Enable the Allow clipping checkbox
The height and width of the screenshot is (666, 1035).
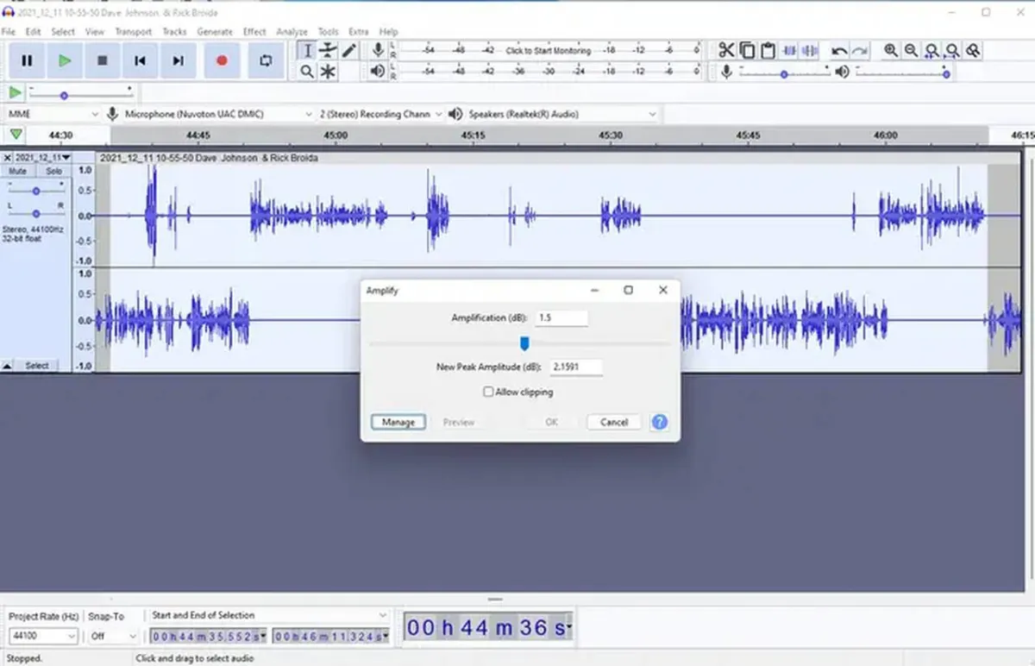click(489, 391)
